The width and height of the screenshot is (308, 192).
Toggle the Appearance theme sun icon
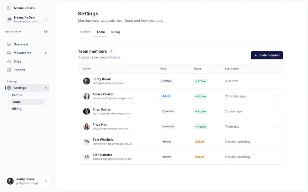46,32
